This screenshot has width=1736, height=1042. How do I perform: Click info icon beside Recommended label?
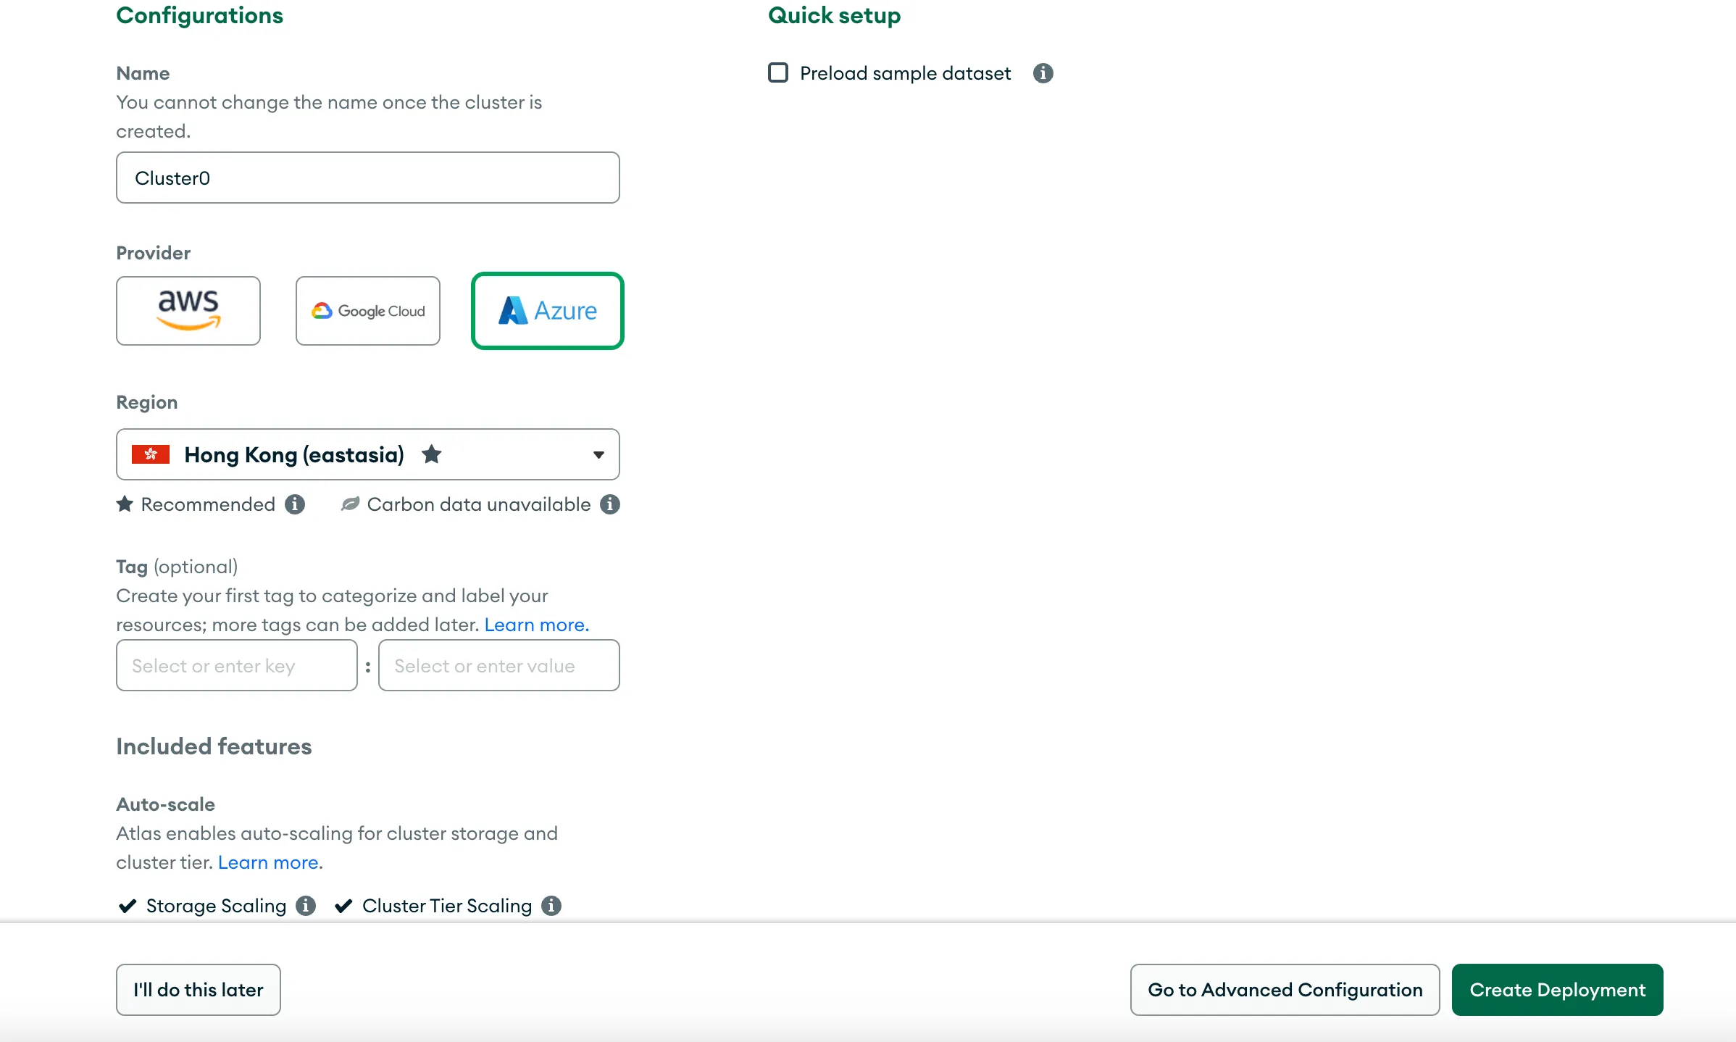tap(295, 504)
